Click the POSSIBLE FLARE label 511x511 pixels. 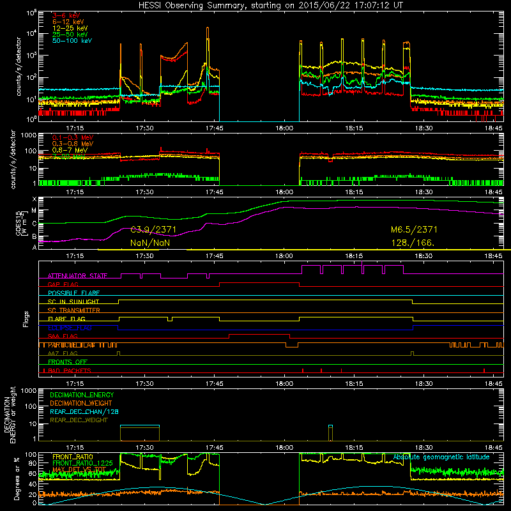pos(73,293)
